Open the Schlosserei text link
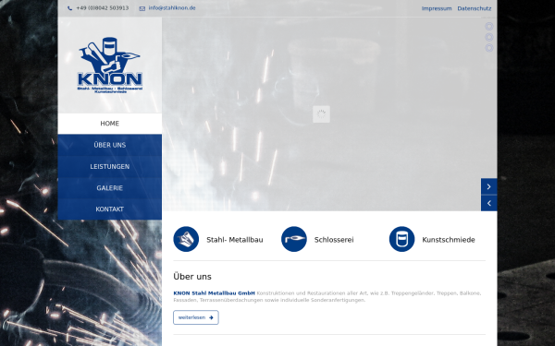 pyautogui.click(x=334, y=240)
